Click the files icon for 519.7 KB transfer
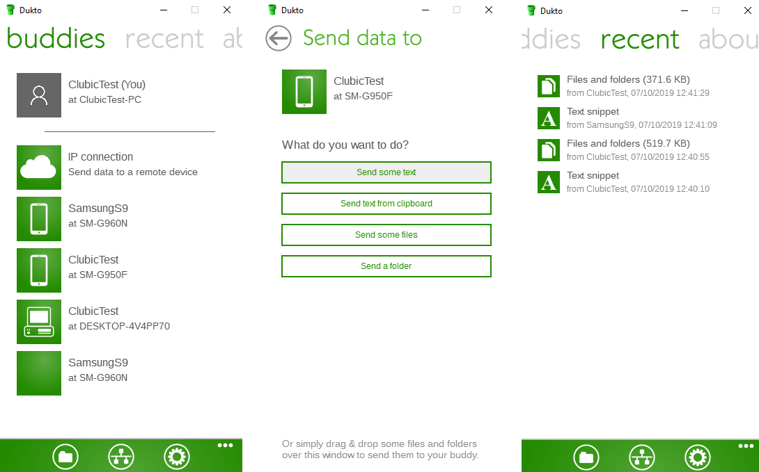The height and width of the screenshot is (472, 759). (549, 149)
